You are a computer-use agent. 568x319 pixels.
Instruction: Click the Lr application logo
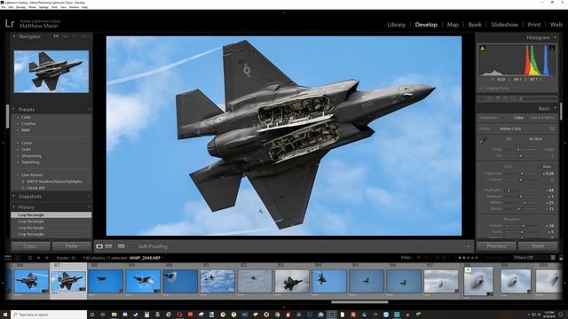pos(10,24)
